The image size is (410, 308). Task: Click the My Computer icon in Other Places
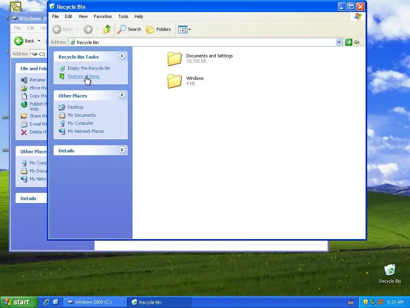(x=62, y=124)
